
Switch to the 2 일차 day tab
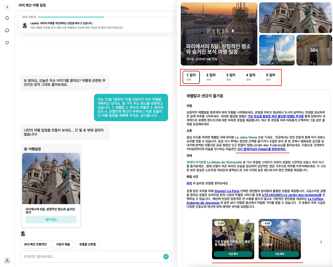pos(211,77)
